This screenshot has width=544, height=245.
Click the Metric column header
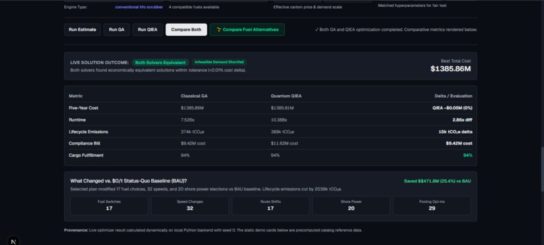(x=76, y=96)
